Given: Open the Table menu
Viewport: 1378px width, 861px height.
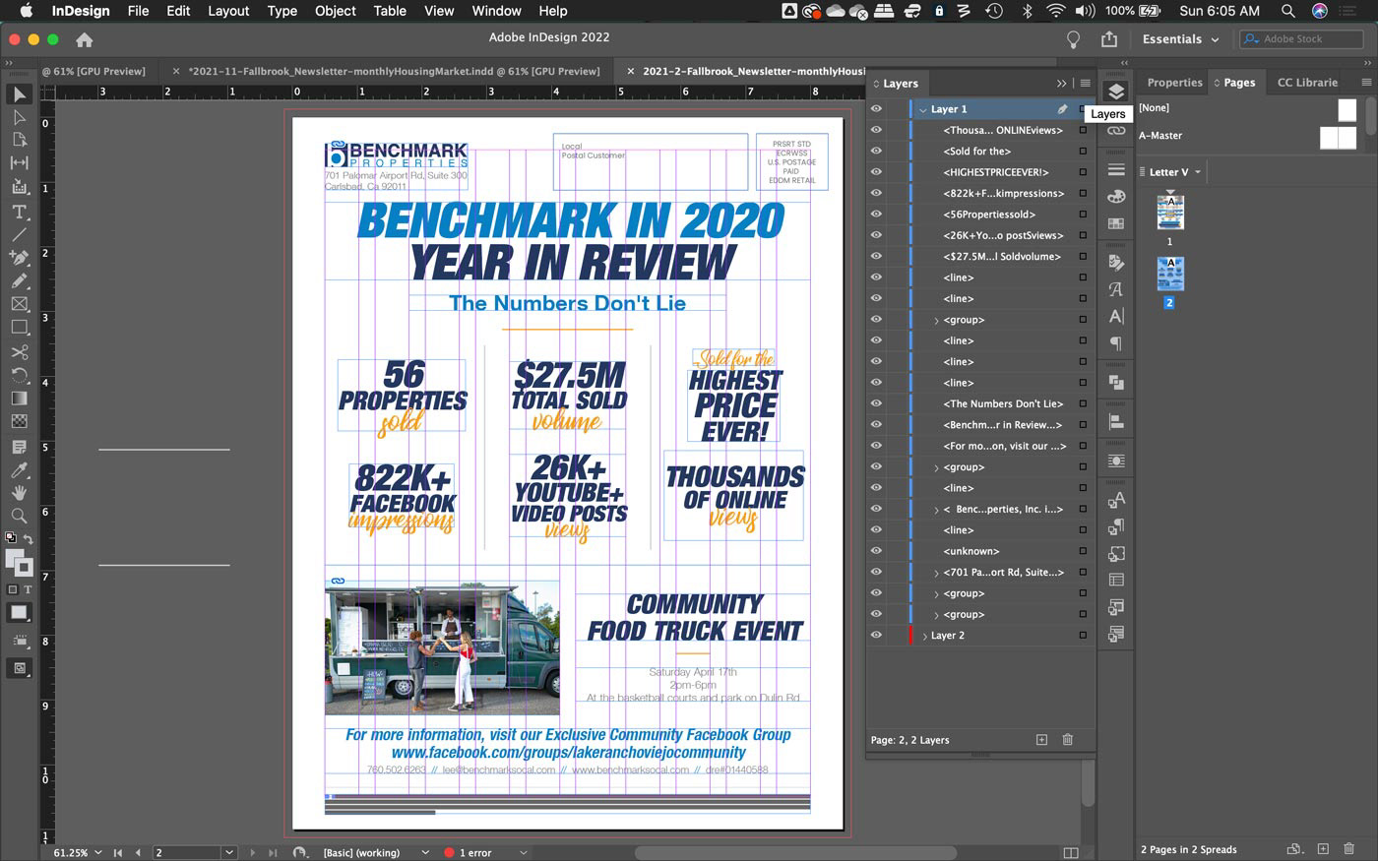Looking at the screenshot, I should (390, 11).
